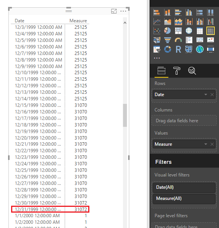Select the 12/25/1999 date row
219x228 pixels.
(x=50, y=170)
